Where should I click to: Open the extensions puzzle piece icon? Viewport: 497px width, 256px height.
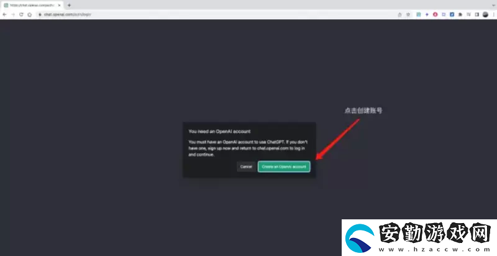(460, 14)
